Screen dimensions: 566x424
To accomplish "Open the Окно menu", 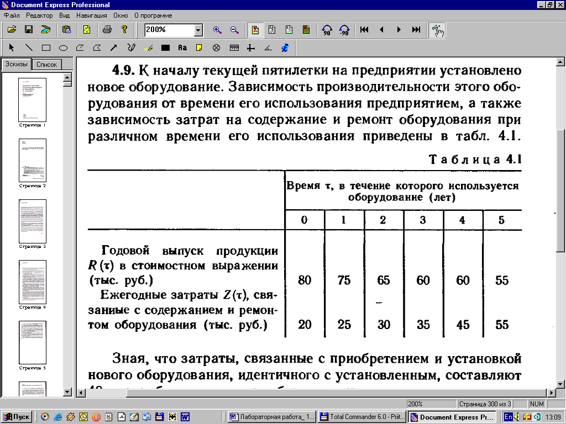I will click(120, 15).
